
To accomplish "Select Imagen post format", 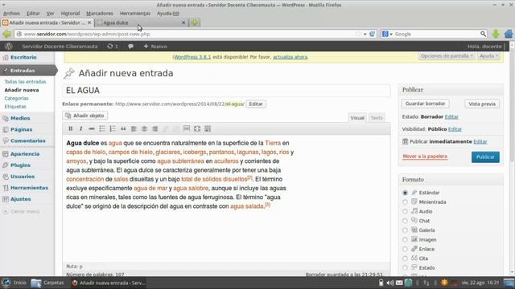I will click(x=405, y=240).
